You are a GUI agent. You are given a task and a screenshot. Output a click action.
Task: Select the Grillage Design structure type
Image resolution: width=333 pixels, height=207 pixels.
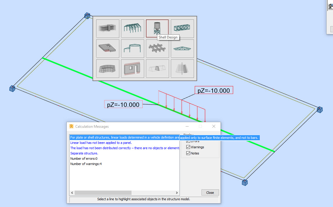click(x=157, y=48)
